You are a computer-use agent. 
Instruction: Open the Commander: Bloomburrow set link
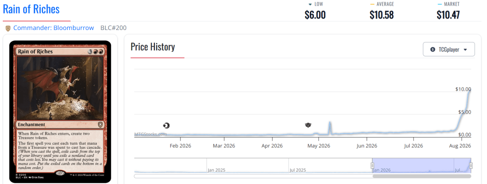[54, 28]
